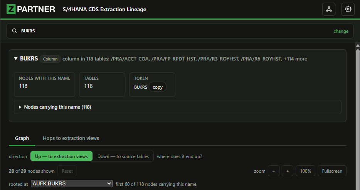The height and width of the screenshot is (190, 360).
Task: Click the page scrollbar up arrow
Action: tap(358, 45)
